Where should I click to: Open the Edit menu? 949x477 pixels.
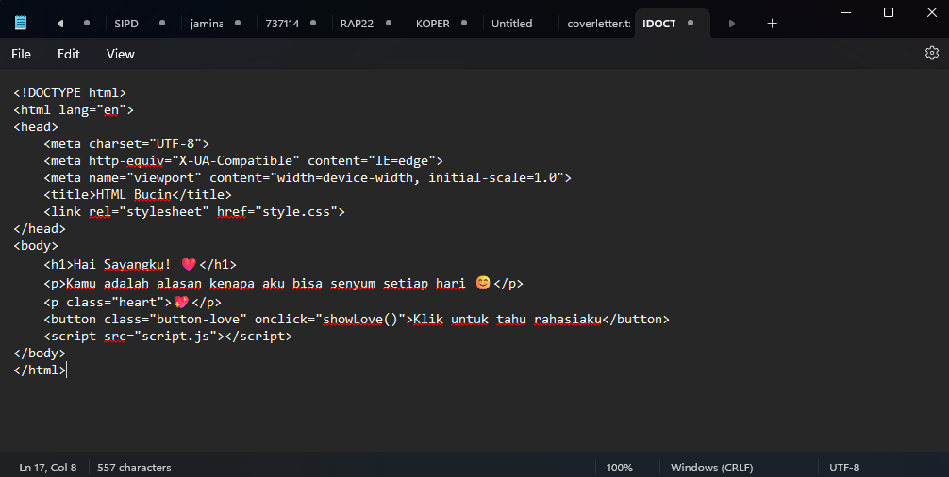pos(68,54)
